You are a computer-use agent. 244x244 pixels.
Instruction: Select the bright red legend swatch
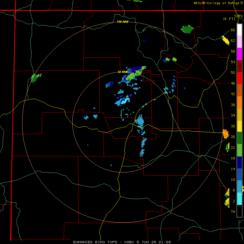coord(239,78)
